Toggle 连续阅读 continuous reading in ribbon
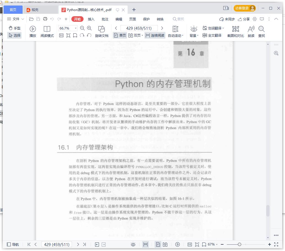 (155, 36)
